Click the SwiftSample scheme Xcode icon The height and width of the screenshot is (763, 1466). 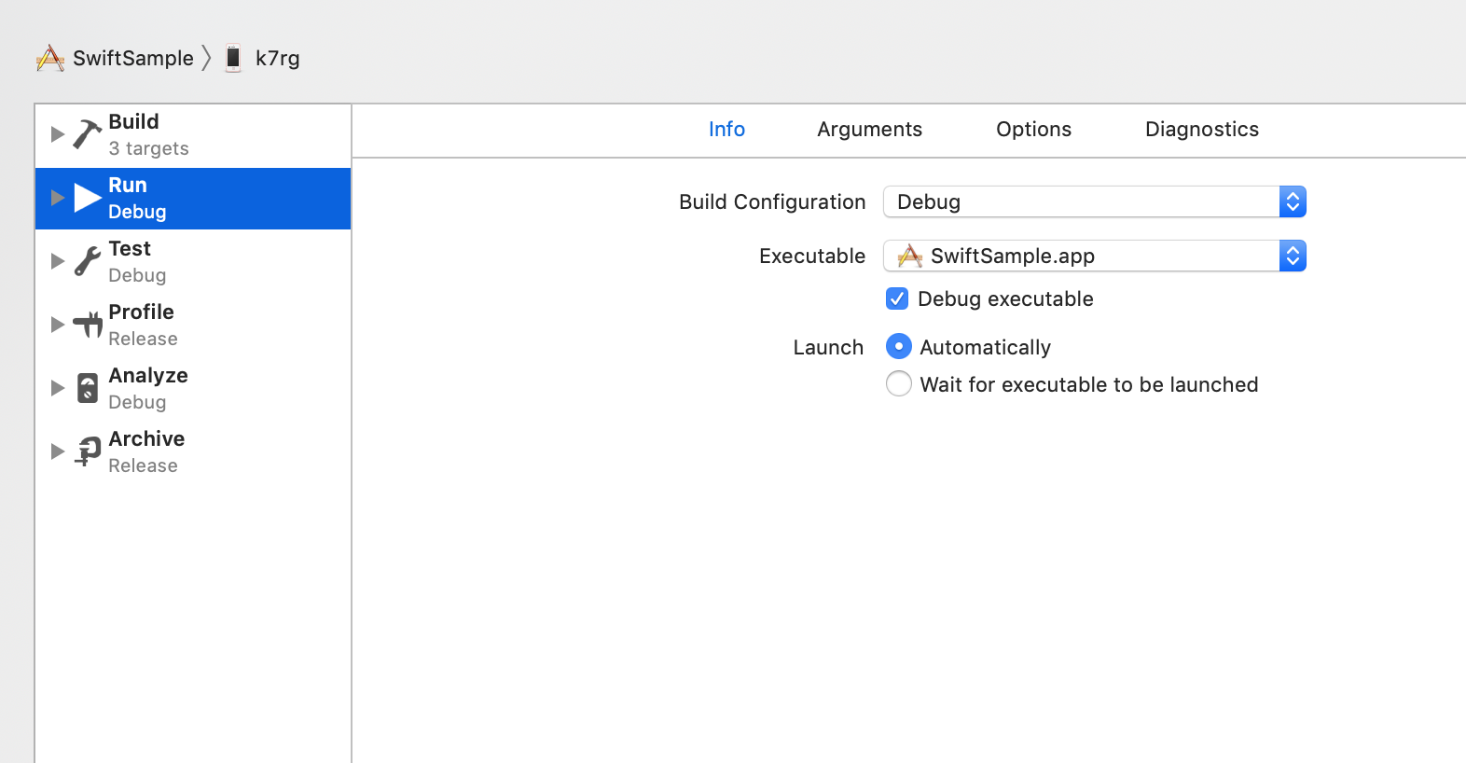[x=50, y=58]
